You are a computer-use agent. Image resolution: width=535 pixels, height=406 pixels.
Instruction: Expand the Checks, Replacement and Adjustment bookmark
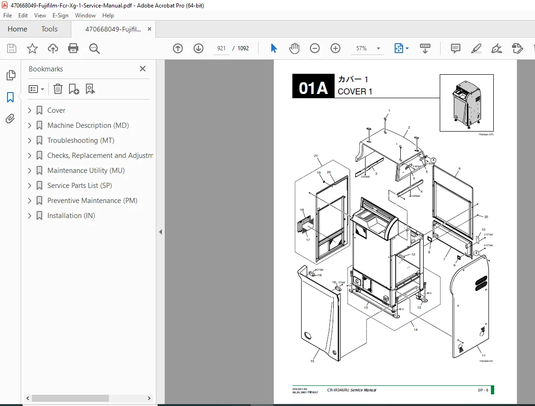(x=30, y=156)
